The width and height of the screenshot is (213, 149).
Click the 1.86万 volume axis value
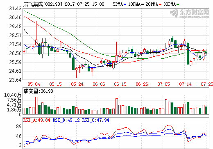(14, 110)
